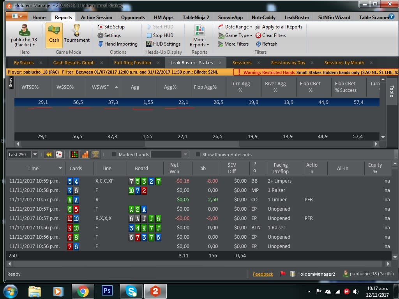Open the Last 250 dropdown

35,154
